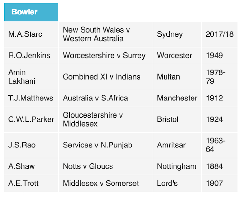The height and width of the screenshot is (198, 241).
Task: Click New South Wales v Western Australia
Action: click(x=96, y=34)
